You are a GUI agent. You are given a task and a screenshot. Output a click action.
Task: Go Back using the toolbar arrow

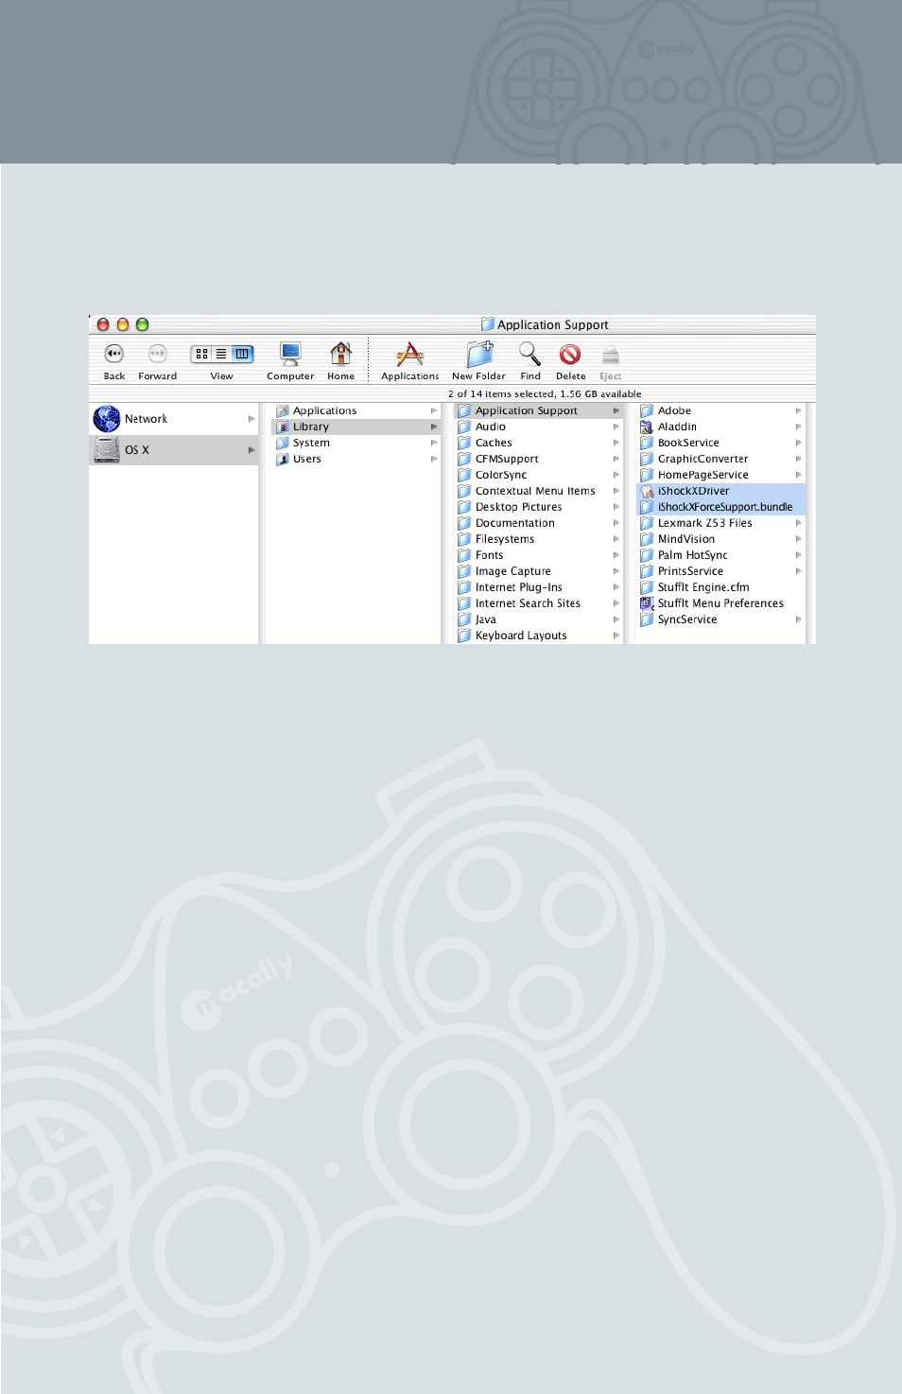click(113, 354)
